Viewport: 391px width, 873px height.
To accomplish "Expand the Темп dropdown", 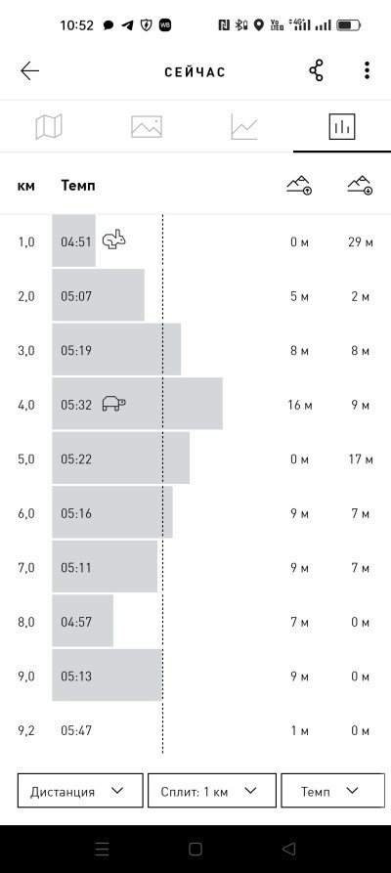I will click(332, 791).
